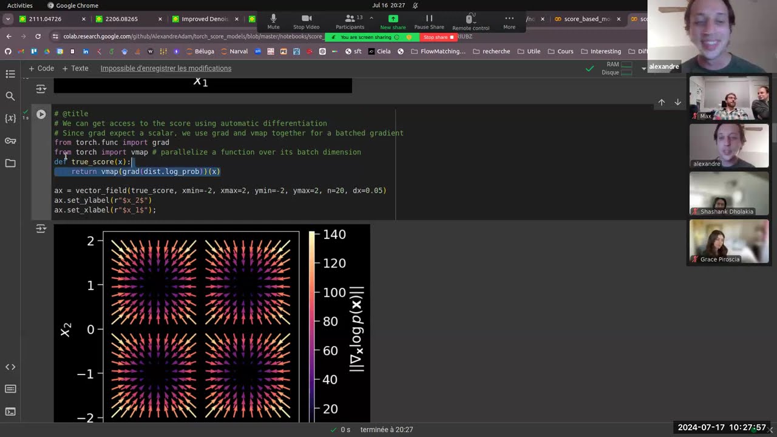Open Participants list in Zoom
The width and height of the screenshot is (777, 437).
click(x=350, y=22)
